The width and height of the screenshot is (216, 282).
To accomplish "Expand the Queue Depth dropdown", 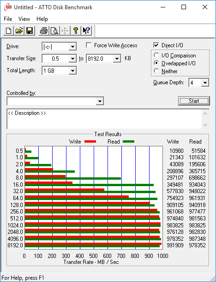I will [x=205, y=83].
